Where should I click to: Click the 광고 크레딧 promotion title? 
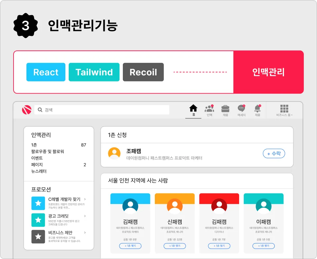point(58,216)
